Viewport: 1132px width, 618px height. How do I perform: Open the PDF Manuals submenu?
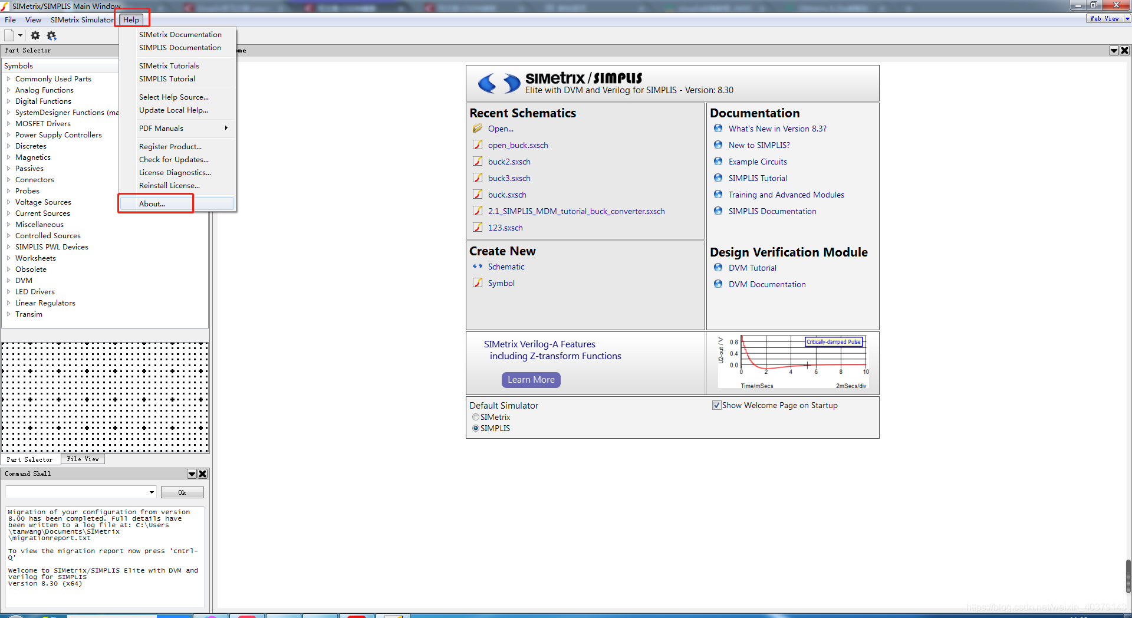pos(186,128)
